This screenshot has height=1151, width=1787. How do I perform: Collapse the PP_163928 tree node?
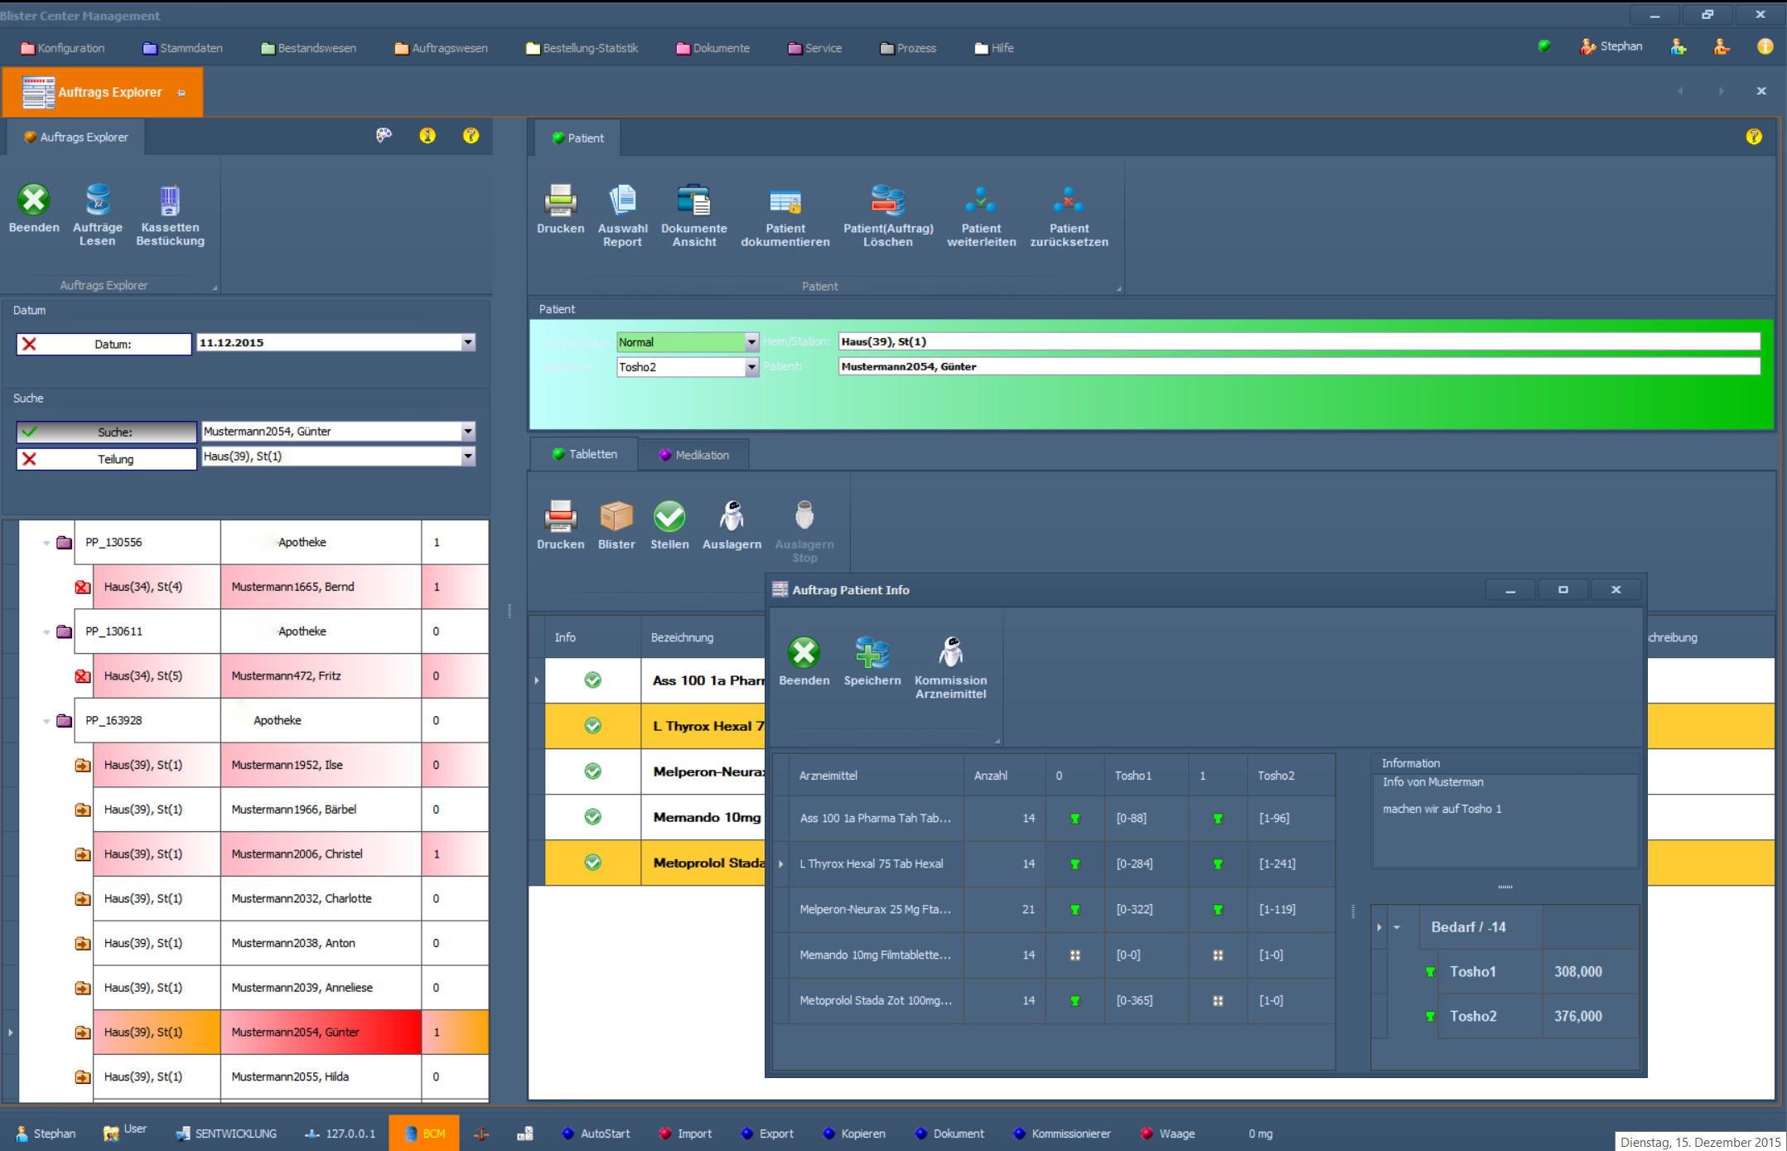pos(46,721)
